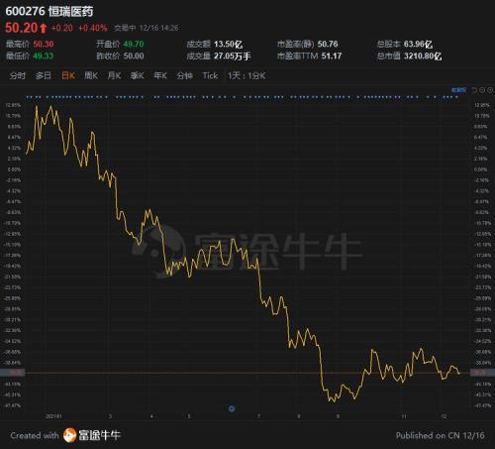The width and height of the screenshot is (495, 449).
Task: Click the lowest price value 49.33
Action: 44,56
